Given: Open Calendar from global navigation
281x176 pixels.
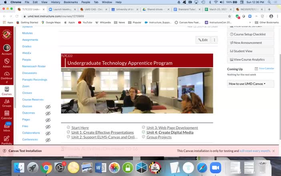Looking at the screenshot, I should click(6, 114).
